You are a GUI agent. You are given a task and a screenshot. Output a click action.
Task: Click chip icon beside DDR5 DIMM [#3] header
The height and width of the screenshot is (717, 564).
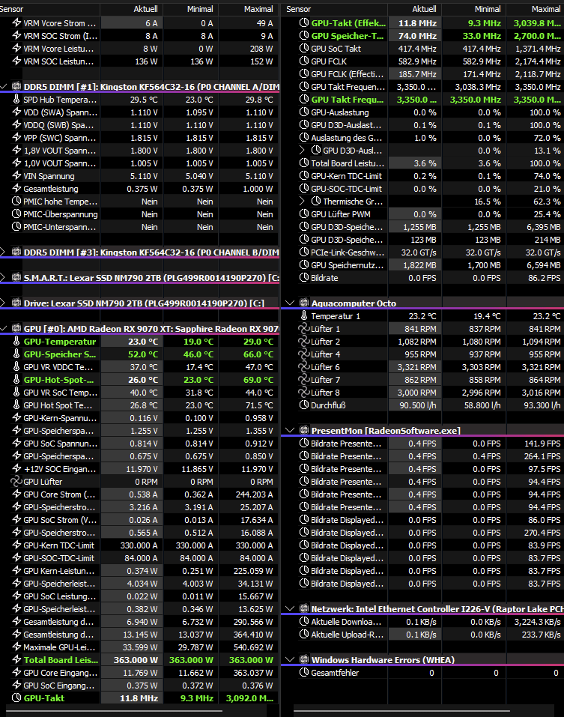pos(16,252)
